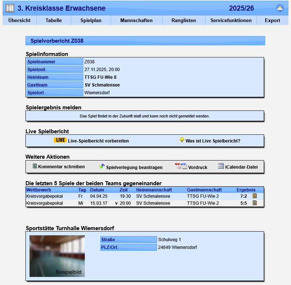Open the Spielplan menu tab
Screen dimensions: 291x285
click(91, 21)
